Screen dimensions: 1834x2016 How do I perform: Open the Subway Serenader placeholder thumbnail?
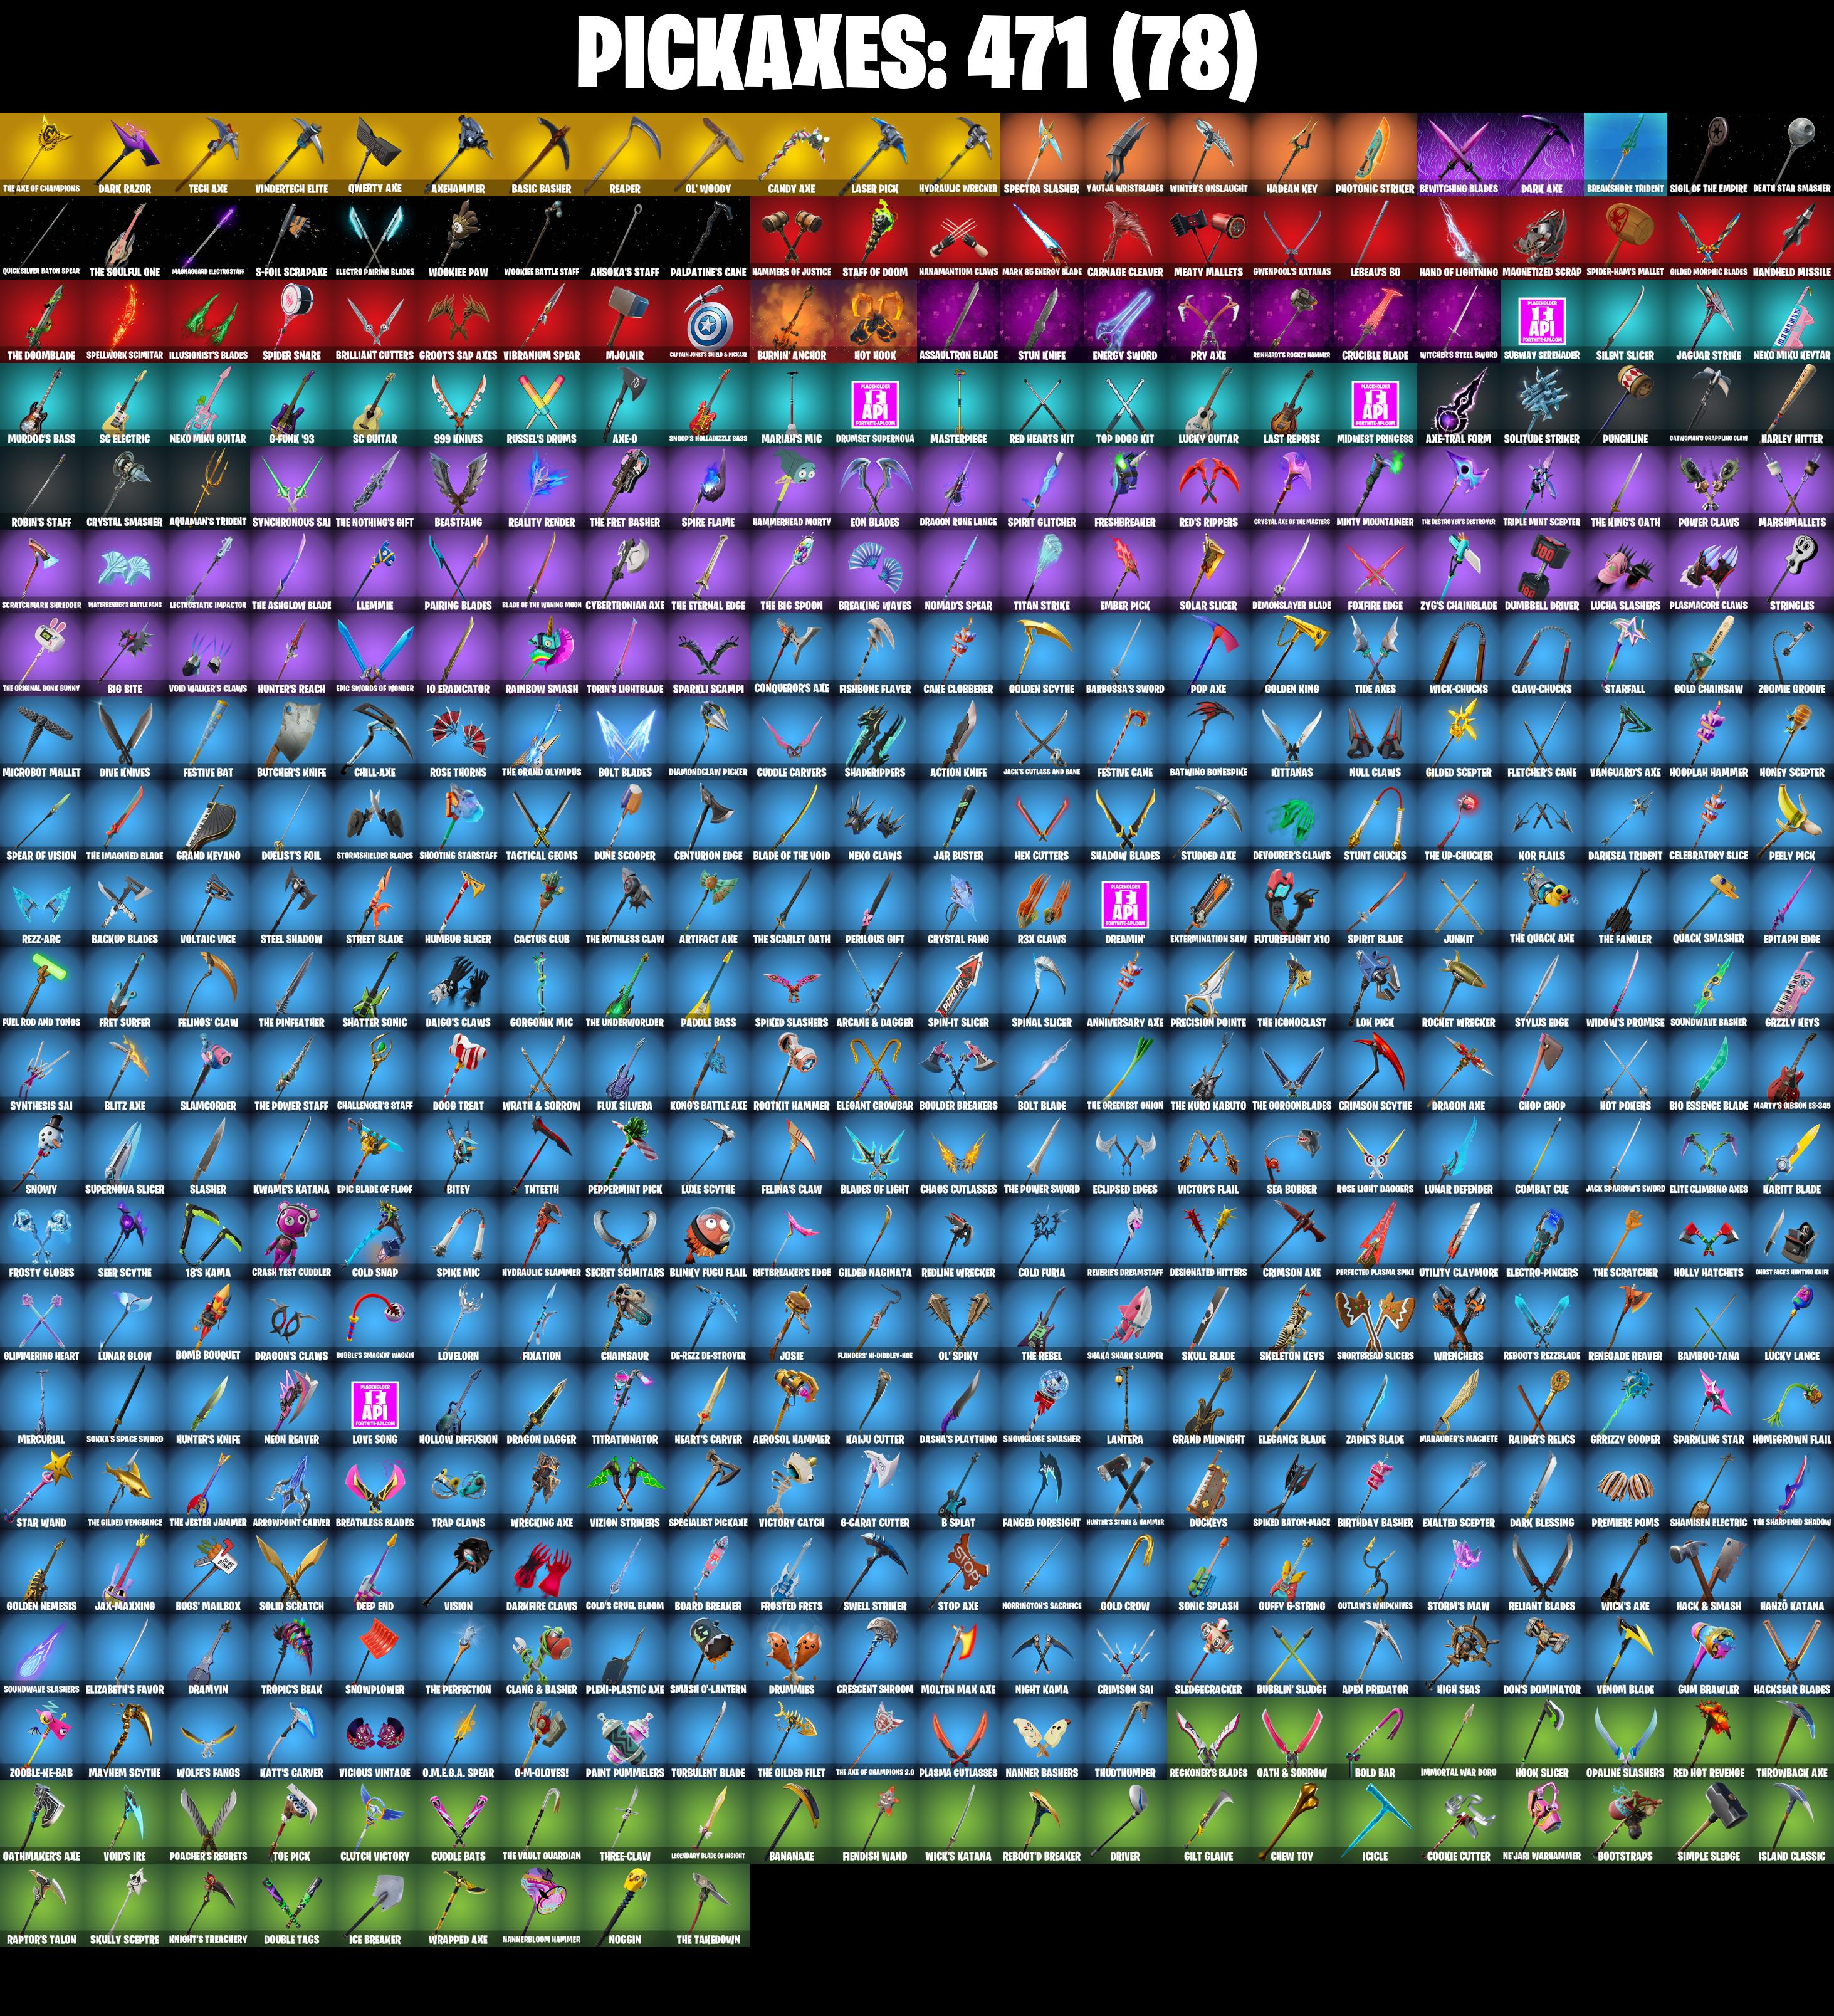coord(1542,321)
